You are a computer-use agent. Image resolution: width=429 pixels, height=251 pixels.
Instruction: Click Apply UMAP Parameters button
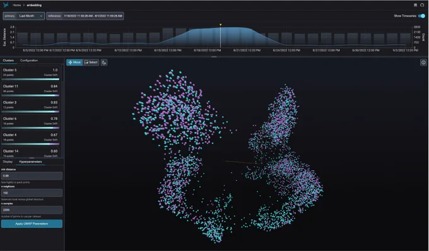tap(32, 224)
